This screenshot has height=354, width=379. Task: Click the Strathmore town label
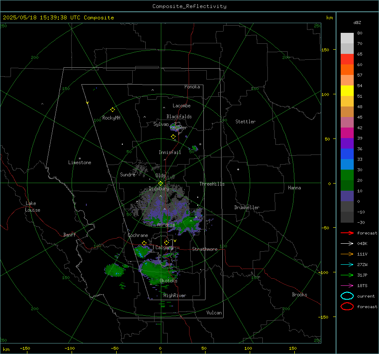click(205, 249)
